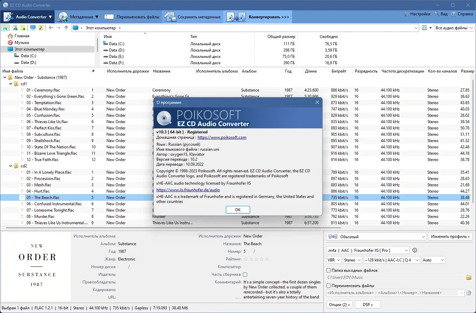Sort tracks by Длина column header
The height and width of the screenshot is (313, 476).
coord(311,71)
